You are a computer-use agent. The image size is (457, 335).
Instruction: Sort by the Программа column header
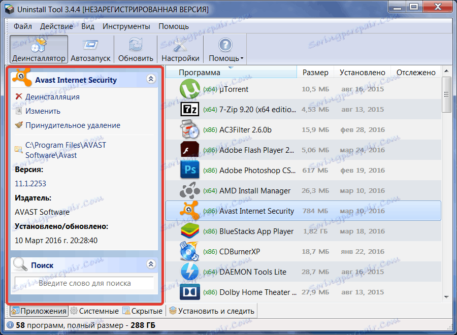tap(231, 72)
